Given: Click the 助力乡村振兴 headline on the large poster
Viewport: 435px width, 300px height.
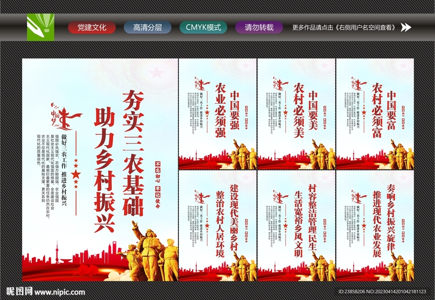Looking at the screenshot, I should click(x=105, y=170).
